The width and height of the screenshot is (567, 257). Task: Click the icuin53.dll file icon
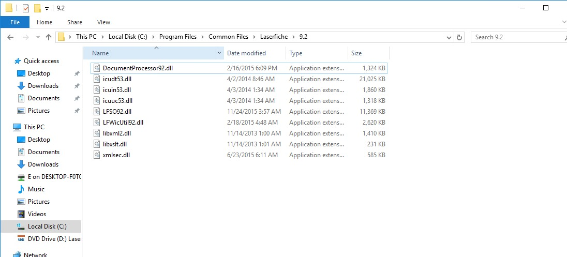pyautogui.click(x=97, y=89)
